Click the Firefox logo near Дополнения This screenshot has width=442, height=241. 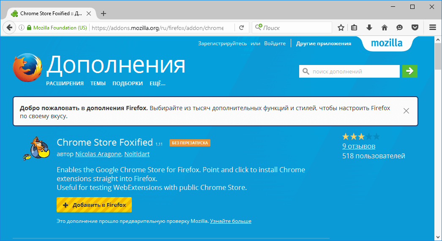point(27,68)
